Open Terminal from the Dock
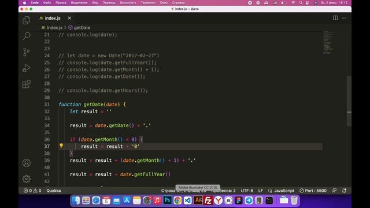The height and width of the screenshot is (208, 370). click(x=269, y=200)
